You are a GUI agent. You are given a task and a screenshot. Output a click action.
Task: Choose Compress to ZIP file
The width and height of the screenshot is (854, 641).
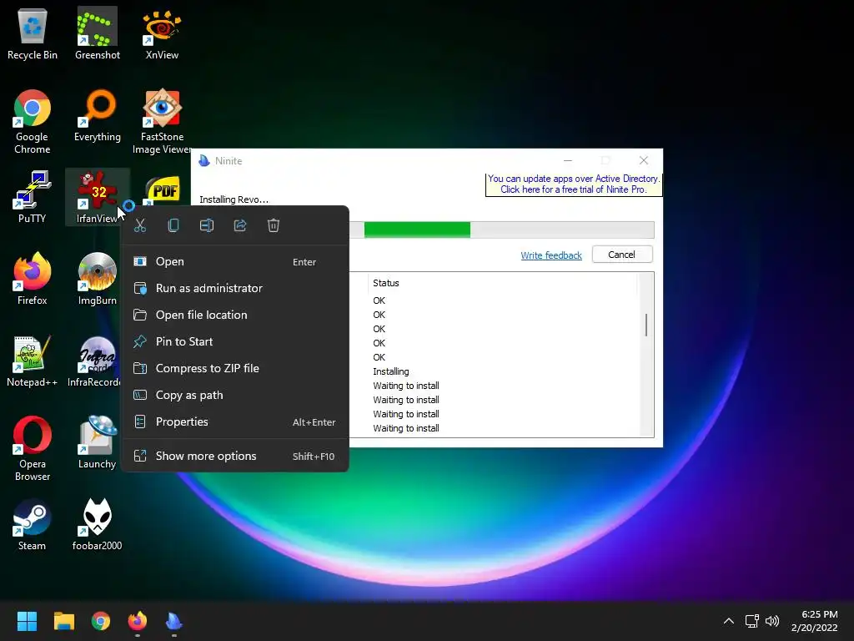pyautogui.click(x=234, y=368)
